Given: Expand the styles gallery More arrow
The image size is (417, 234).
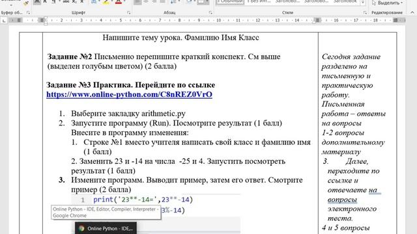Looking at the screenshot, I should pos(363,3).
